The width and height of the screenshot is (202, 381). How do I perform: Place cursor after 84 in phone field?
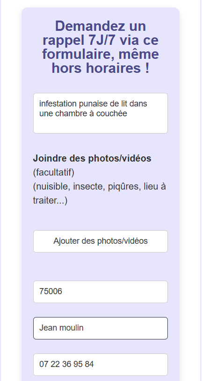coord(94,364)
